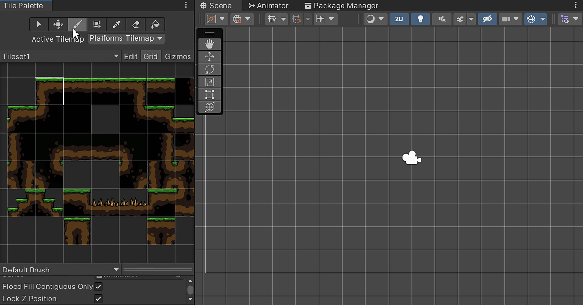This screenshot has width=583, height=305.
Task: Switch to the Animator tab
Action: pyautogui.click(x=268, y=6)
